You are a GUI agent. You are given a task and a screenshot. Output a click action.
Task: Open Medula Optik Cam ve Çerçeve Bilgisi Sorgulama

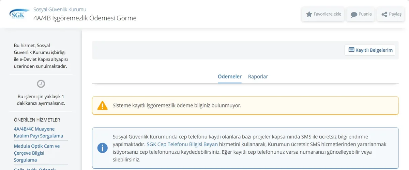[37, 153]
